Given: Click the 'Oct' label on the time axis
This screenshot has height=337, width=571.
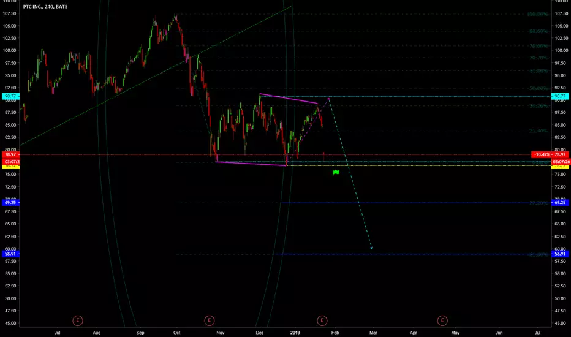Looking at the screenshot, I should 176,333.
